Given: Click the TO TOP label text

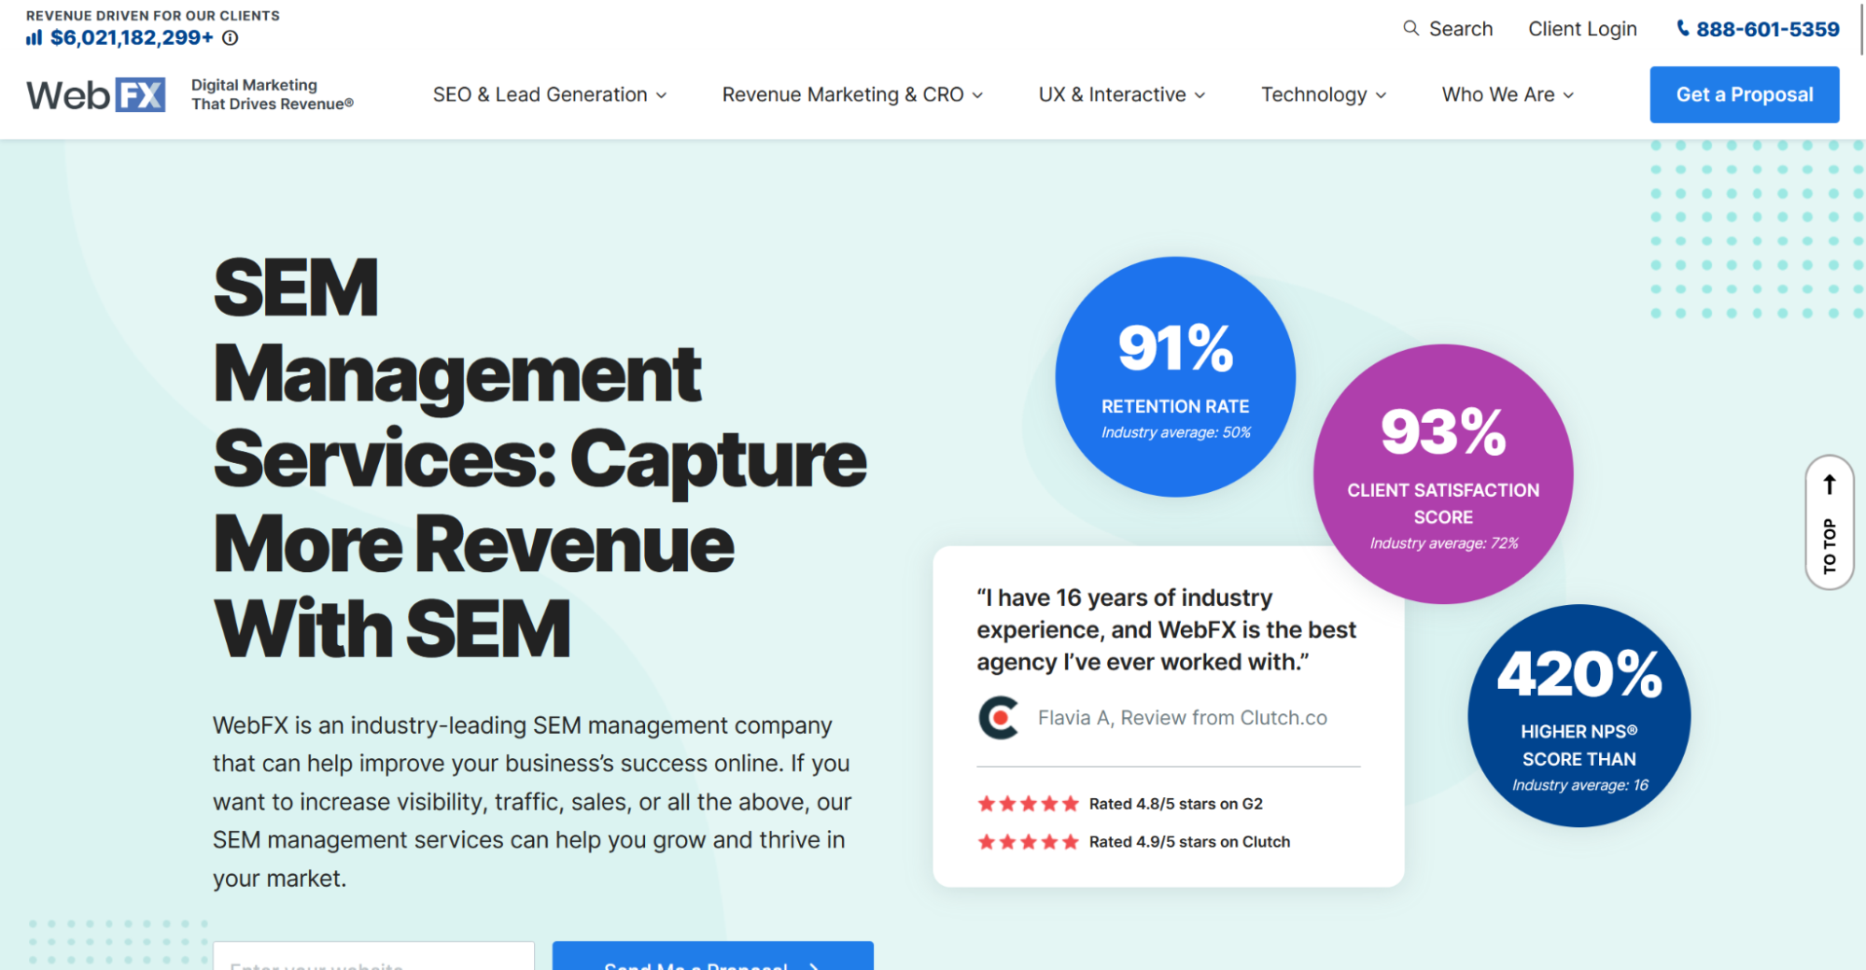Looking at the screenshot, I should click(1830, 546).
